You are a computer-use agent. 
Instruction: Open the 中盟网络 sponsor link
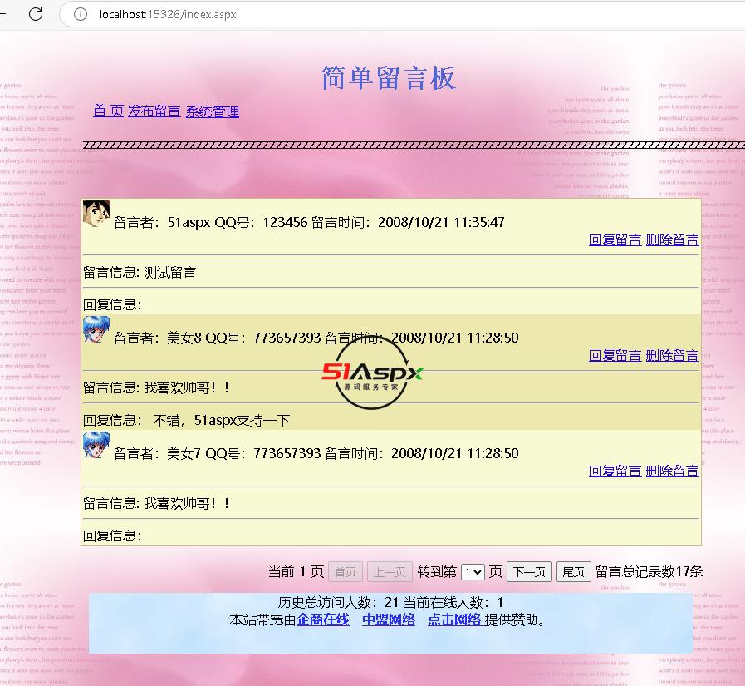tap(389, 619)
